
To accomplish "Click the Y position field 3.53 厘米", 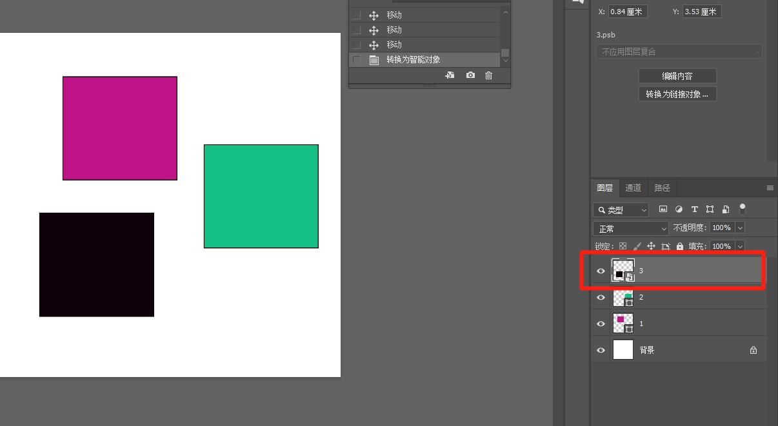I will 702,12.
